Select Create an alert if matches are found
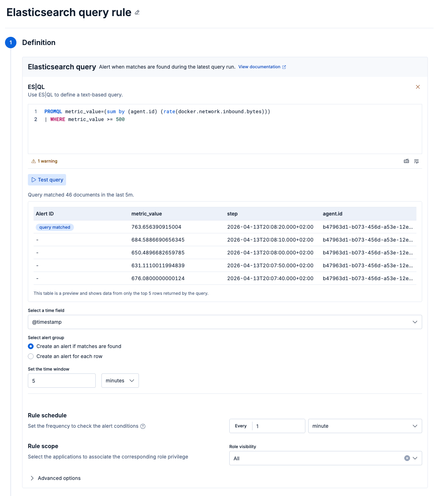 coord(31,346)
